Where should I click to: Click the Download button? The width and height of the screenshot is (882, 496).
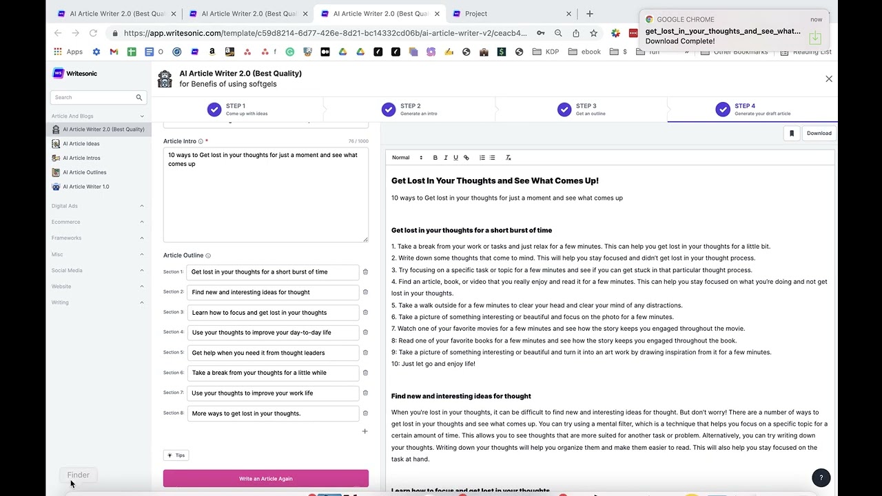pyautogui.click(x=819, y=133)
